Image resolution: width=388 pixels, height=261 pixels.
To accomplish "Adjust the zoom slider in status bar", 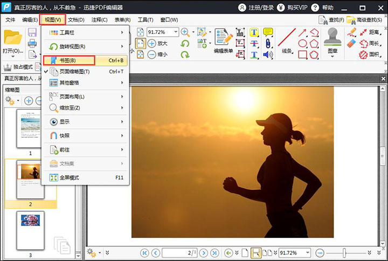I will (x=344, y=252).
